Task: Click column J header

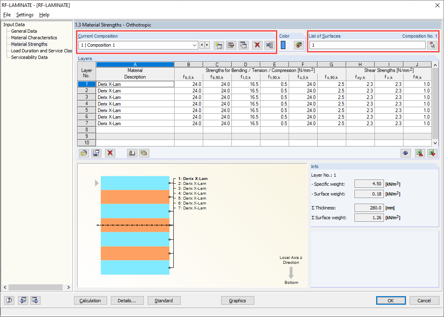Action: coord(417,65)
